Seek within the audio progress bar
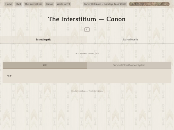The height and width of the screenshot is (130, 174). click(152, 4)
